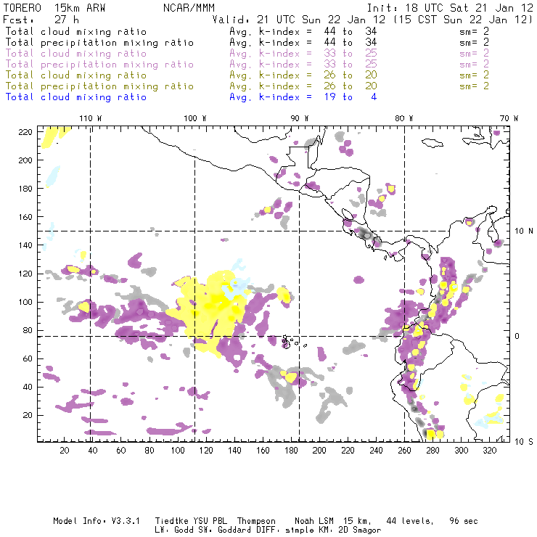The image size is (537, 537).
Task: Click the 'NCAR/MMM' header label
Action: tap(189, 8)
